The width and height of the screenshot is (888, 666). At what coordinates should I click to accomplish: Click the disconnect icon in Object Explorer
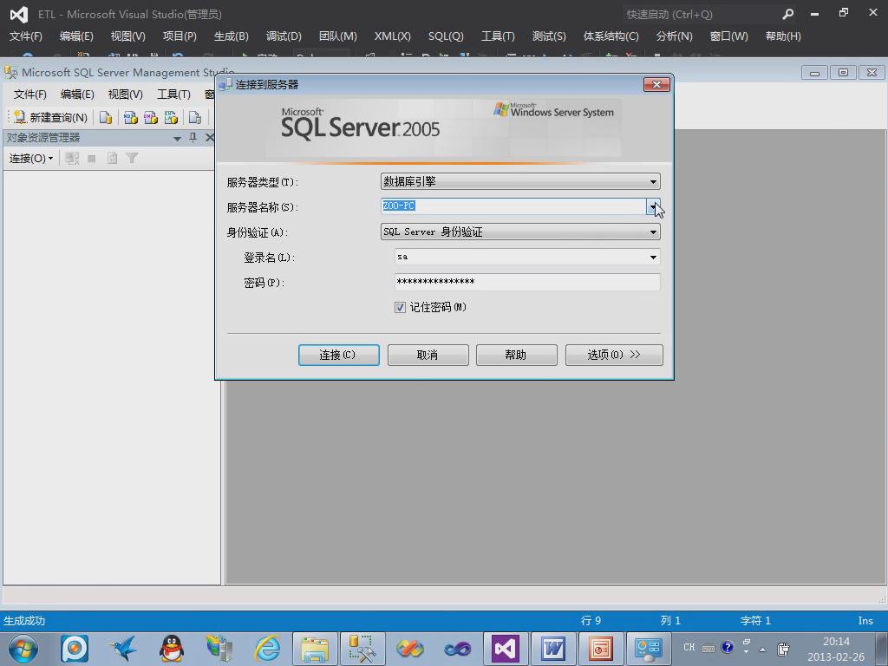pyautogui.click(x=72, y=158)
